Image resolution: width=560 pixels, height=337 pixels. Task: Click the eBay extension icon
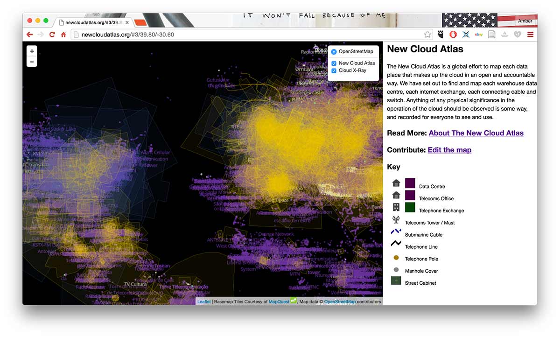point(478,35)
